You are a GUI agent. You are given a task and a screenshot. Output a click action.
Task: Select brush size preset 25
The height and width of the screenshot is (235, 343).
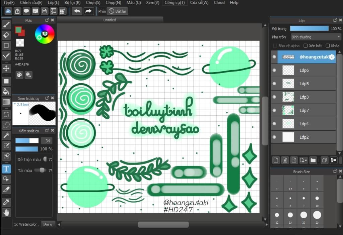coord(317,217)
